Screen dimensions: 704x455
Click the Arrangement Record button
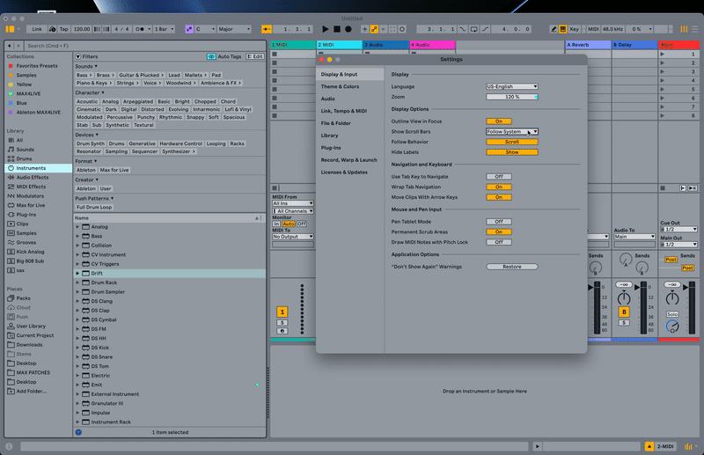click(x=348, y=29)
